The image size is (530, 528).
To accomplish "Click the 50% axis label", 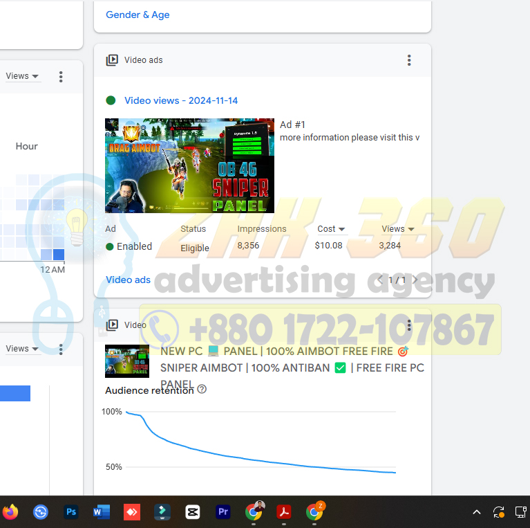I will pyautogui.click(x=113, y=467).
